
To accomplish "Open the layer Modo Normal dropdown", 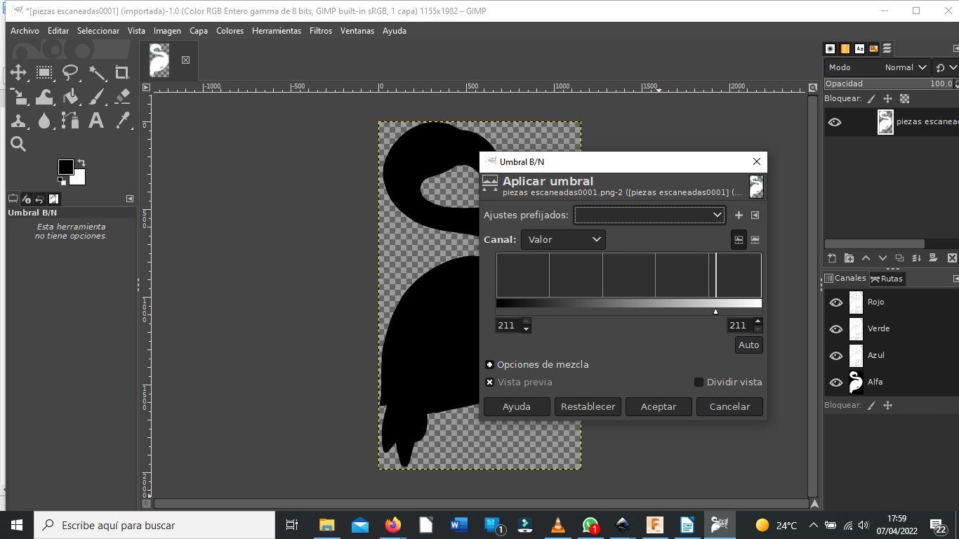I will [878, 67].
